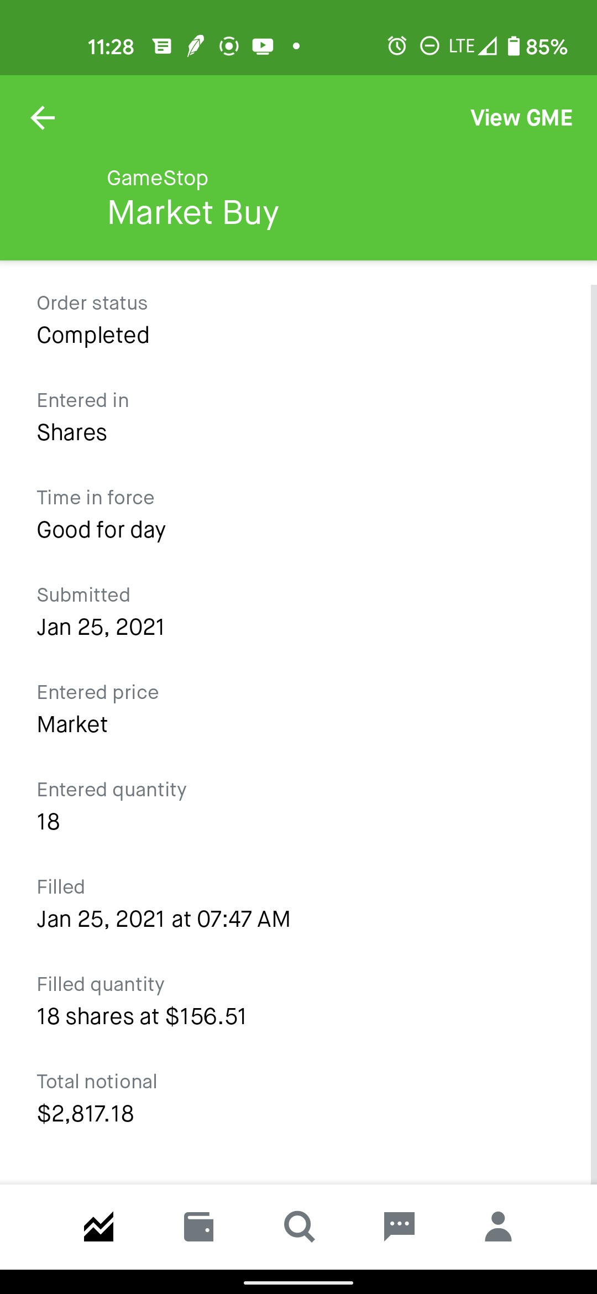597x1294 pixels.
Task: Tap the alarm clock status icon
Action: 397,46
